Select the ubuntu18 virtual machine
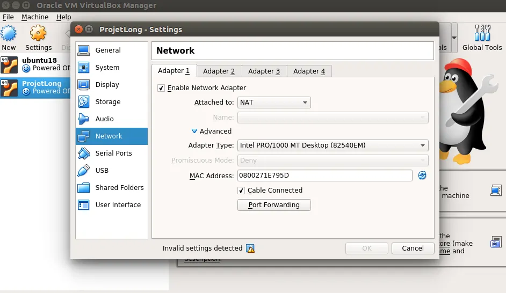The width and height of the screenshot is (506, 293). (x=35, y=64)
